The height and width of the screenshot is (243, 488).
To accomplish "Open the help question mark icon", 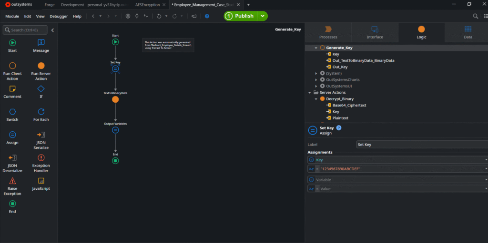I will coord(207,16).
